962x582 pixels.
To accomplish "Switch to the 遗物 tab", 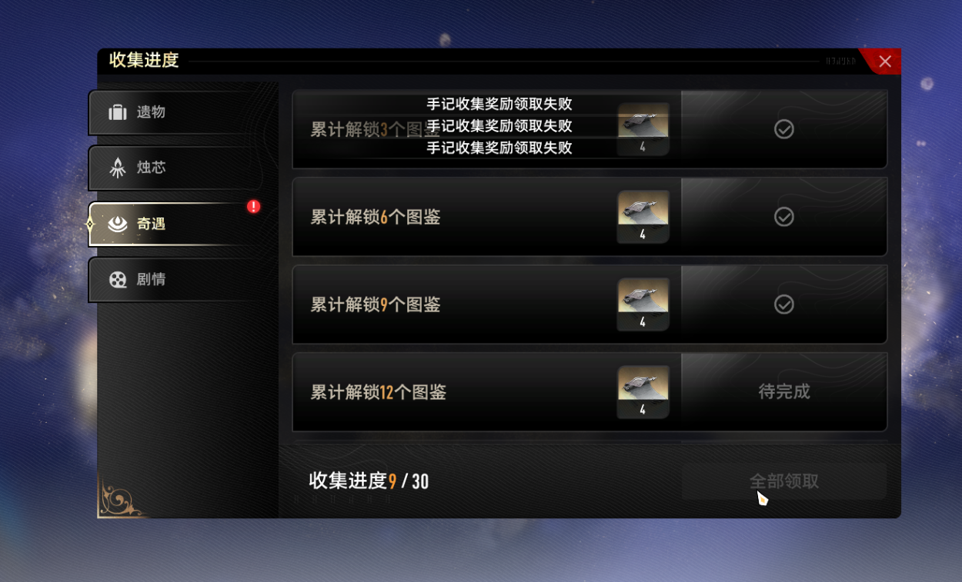I will pos(182,113).
